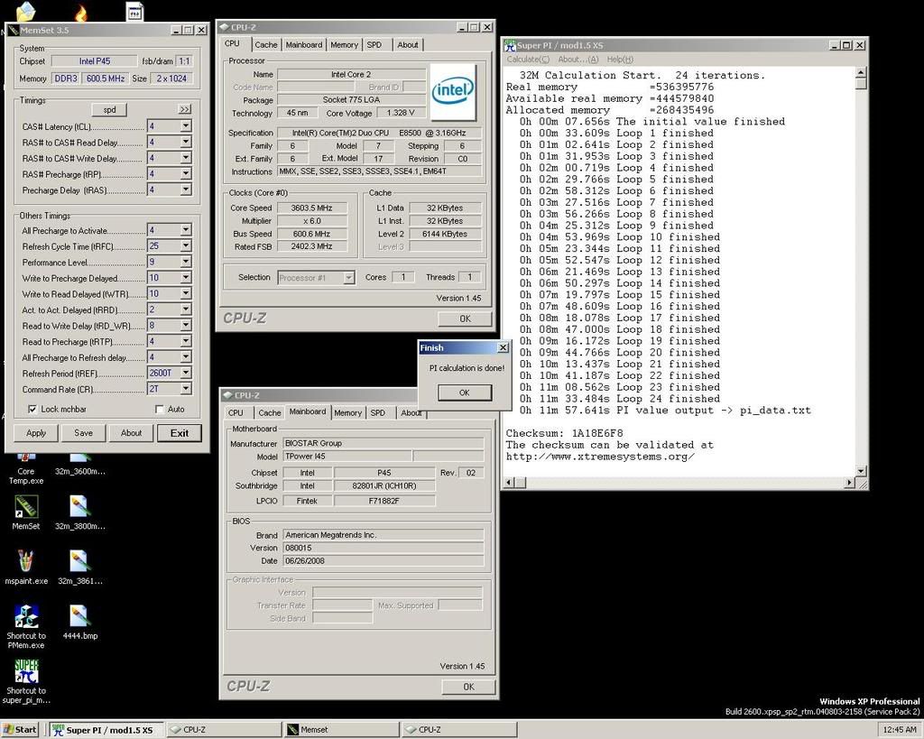The width and height of the screenshot is (924, 739).
Task: Click the Super PI horizontal scrollbar right arrow
Action: click(849, 483)
